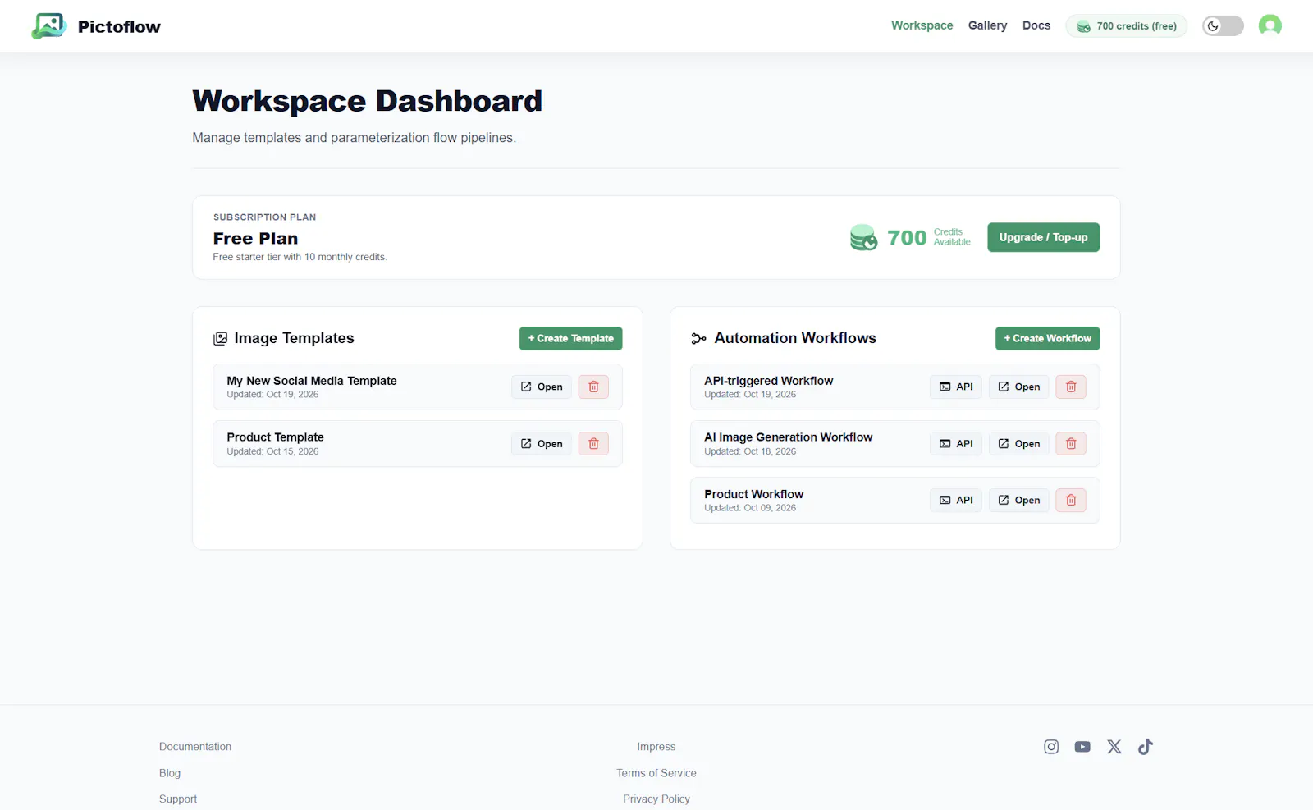Click the Pictoflow logo icon
This screenshot has height=810, width=1313.
(x=48, y=26)
